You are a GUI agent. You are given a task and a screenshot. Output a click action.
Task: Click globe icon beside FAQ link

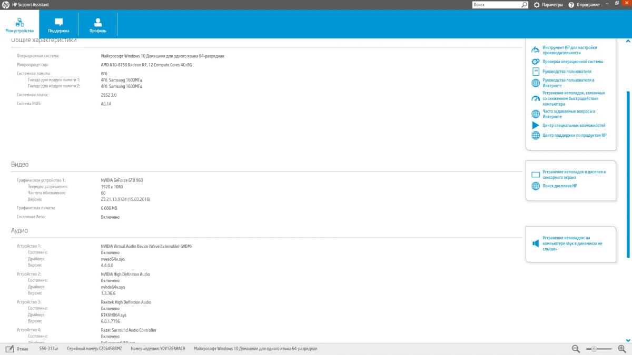click(x=535, y=114)
